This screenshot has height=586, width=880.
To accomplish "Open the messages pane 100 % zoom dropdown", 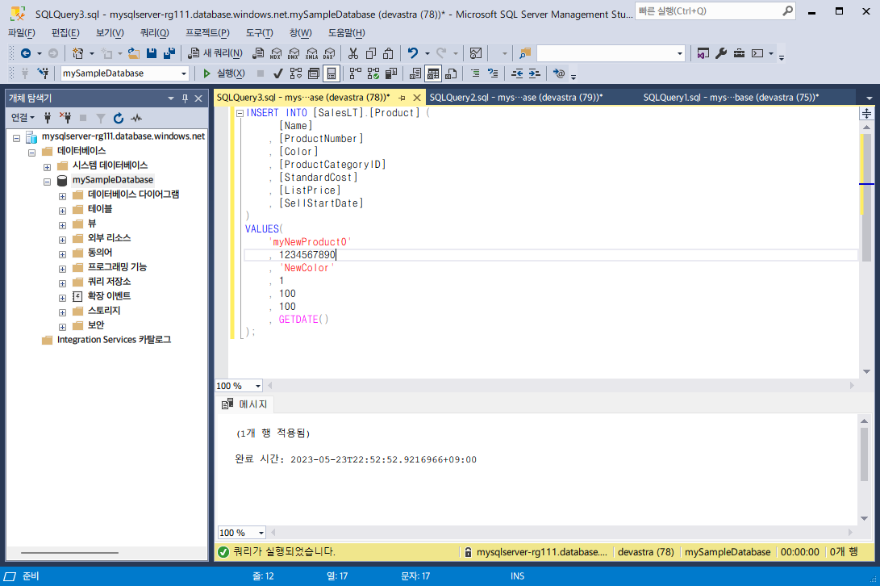I will [x=261, y=533].
